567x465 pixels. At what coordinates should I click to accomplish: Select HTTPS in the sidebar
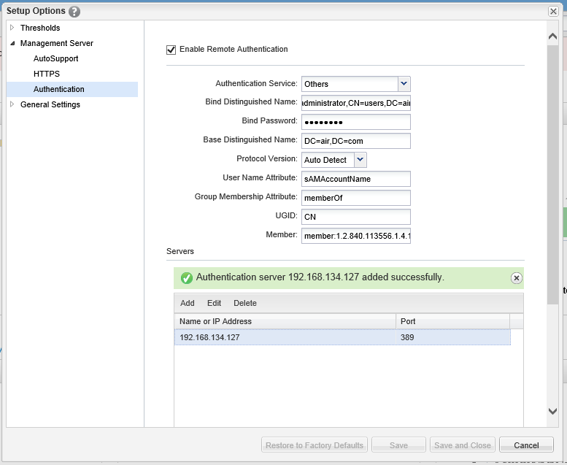click(47, 74)
